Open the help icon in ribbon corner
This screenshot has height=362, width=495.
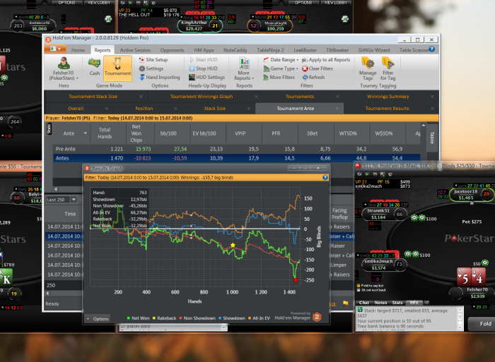(432, 49)
